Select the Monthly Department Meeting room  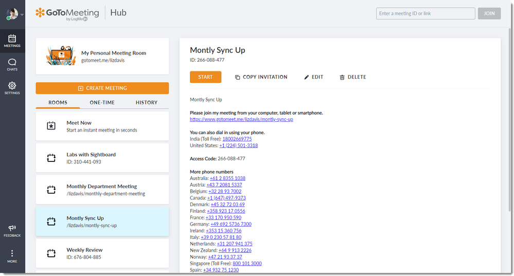coord(102,190)
